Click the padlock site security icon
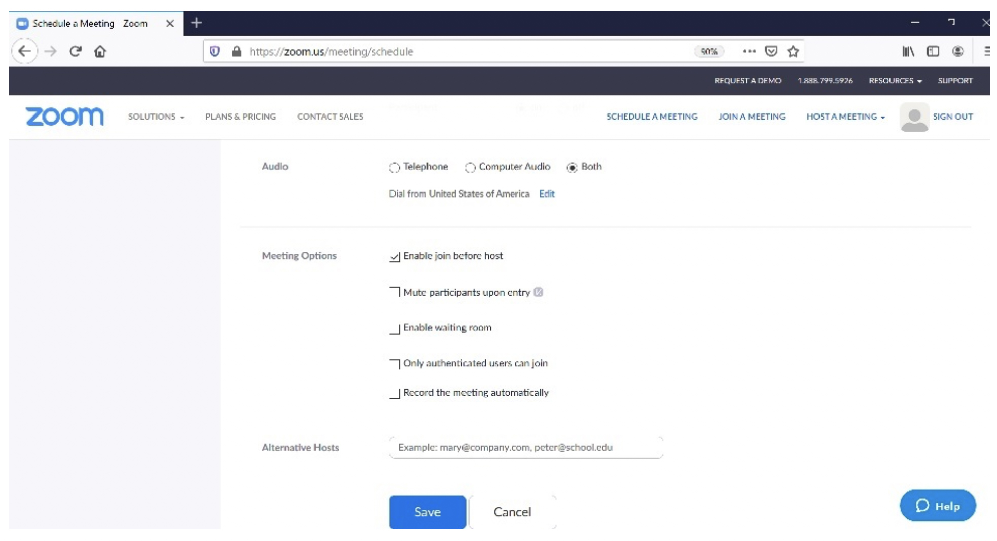This screenshot has width=997, height=541. pos(236,51)
